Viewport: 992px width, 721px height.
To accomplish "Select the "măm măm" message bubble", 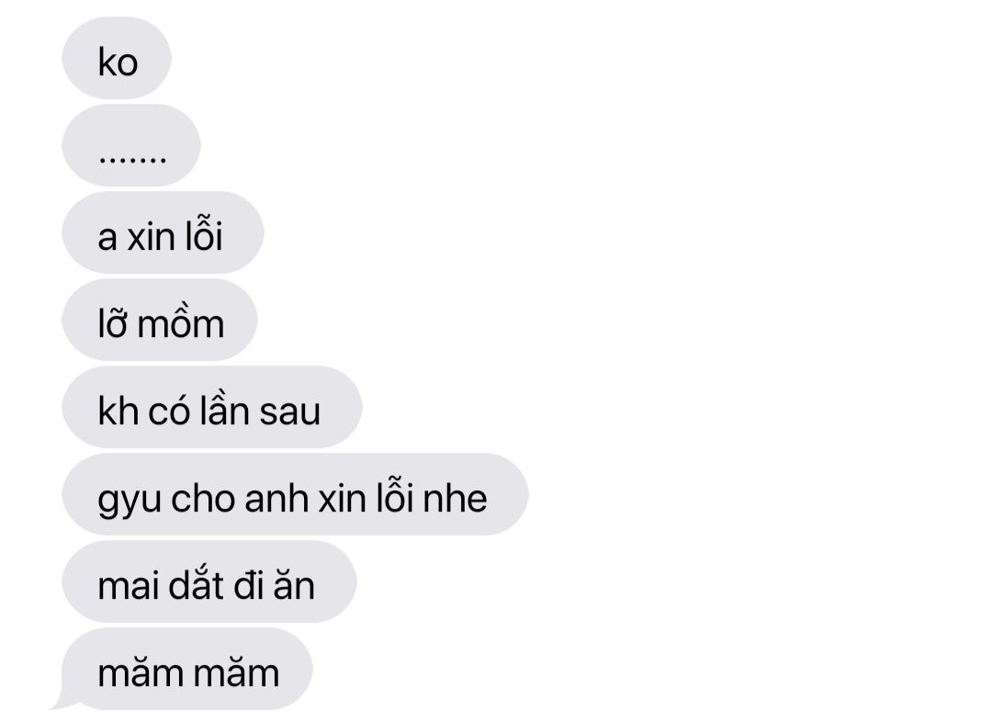I will pos(187,670).
